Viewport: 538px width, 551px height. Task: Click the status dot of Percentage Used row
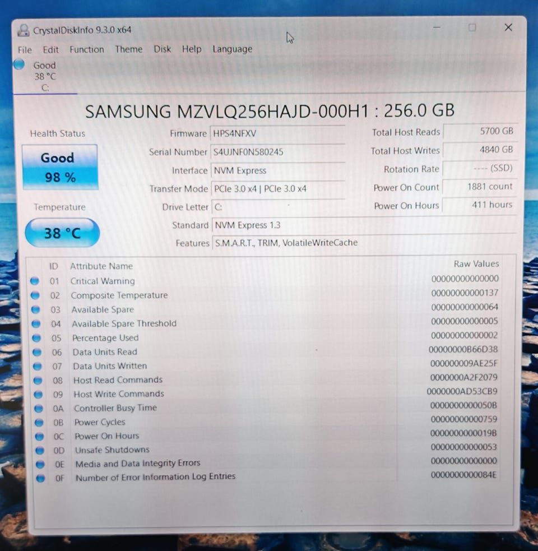click(36, 338)
